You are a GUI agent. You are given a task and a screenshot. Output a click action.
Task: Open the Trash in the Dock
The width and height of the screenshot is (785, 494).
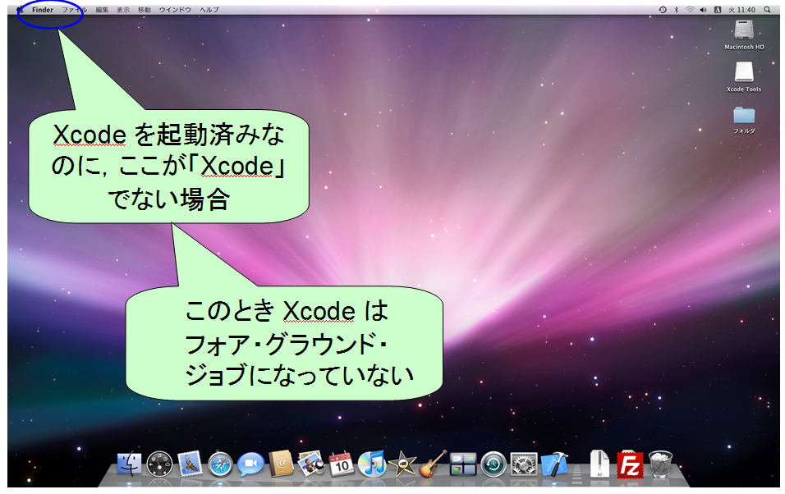660,464
